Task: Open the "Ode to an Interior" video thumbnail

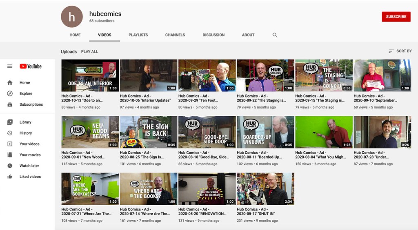Action: point(90,75)
